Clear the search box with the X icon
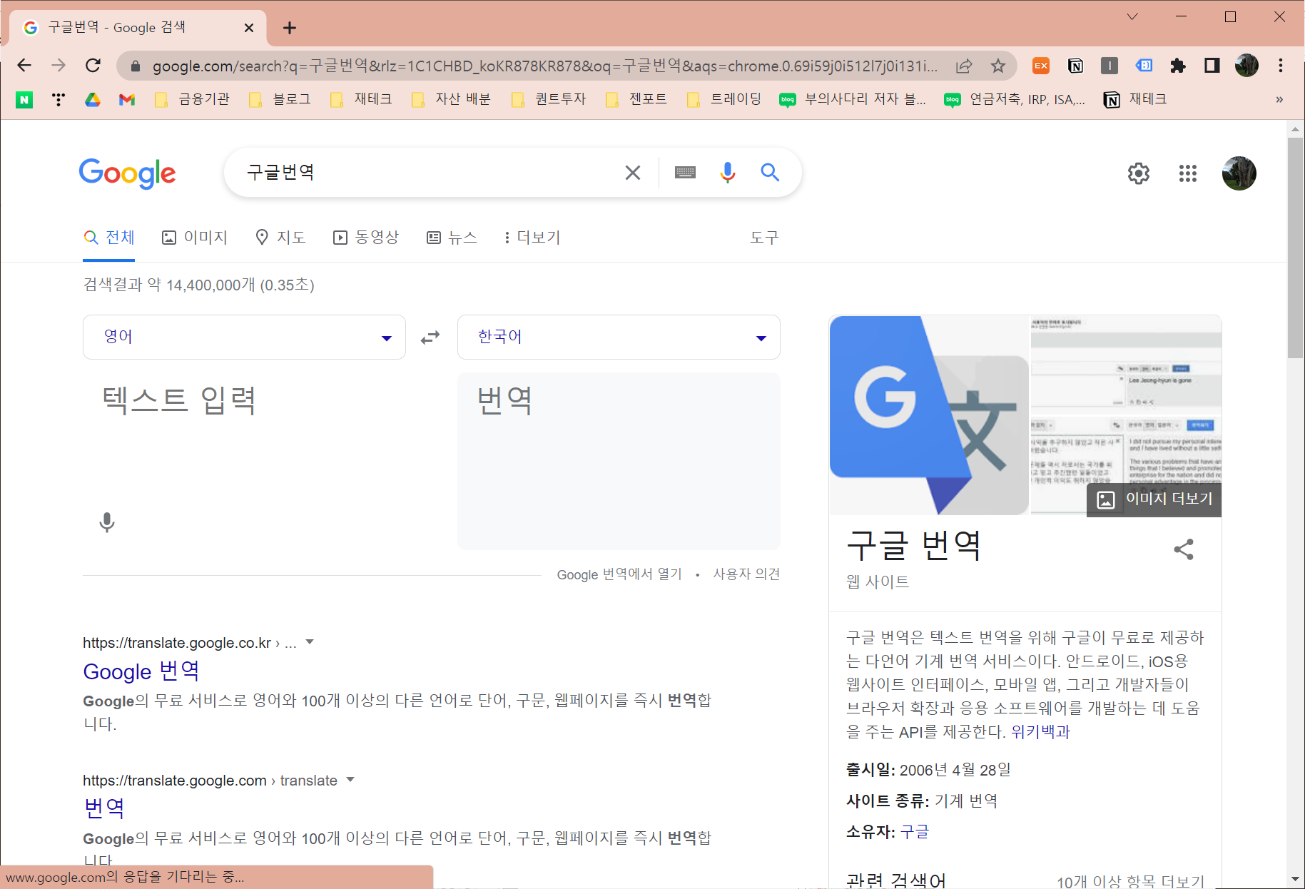 633,173
